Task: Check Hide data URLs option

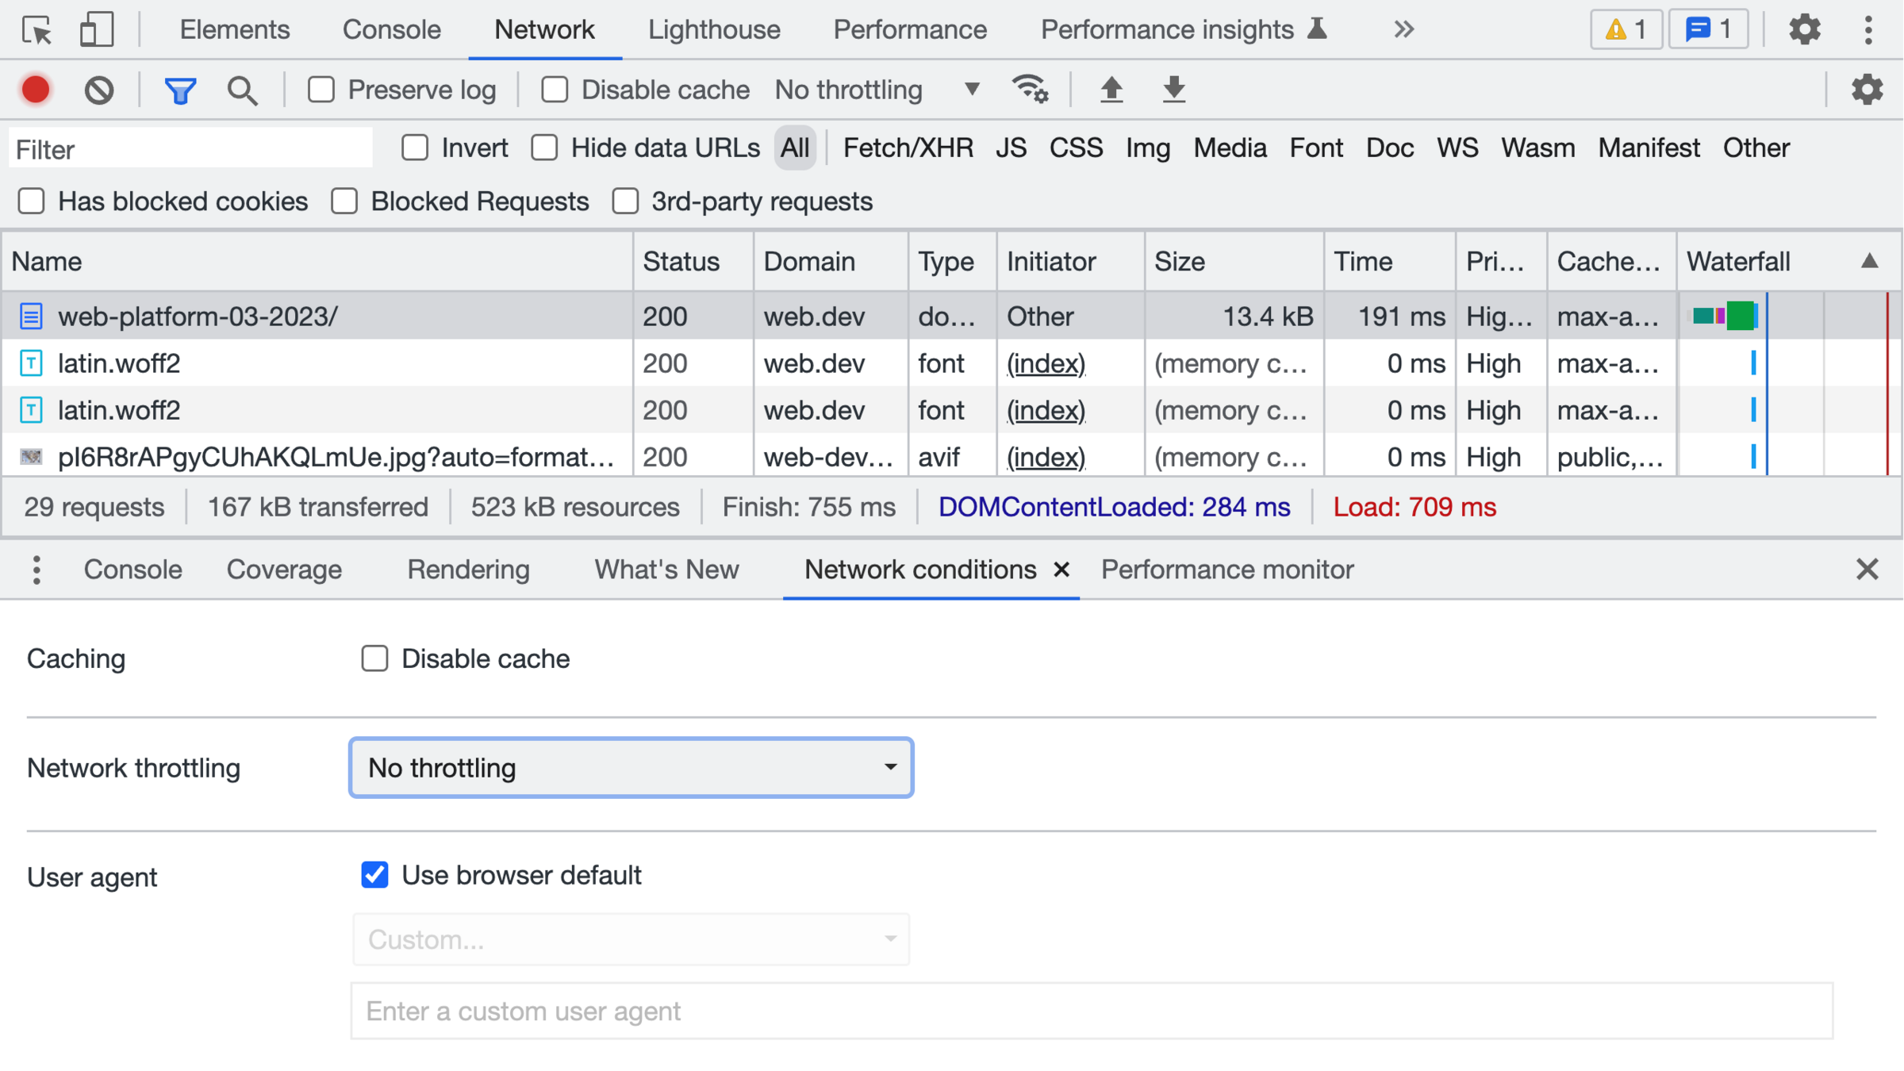Action: click(545, 148)
